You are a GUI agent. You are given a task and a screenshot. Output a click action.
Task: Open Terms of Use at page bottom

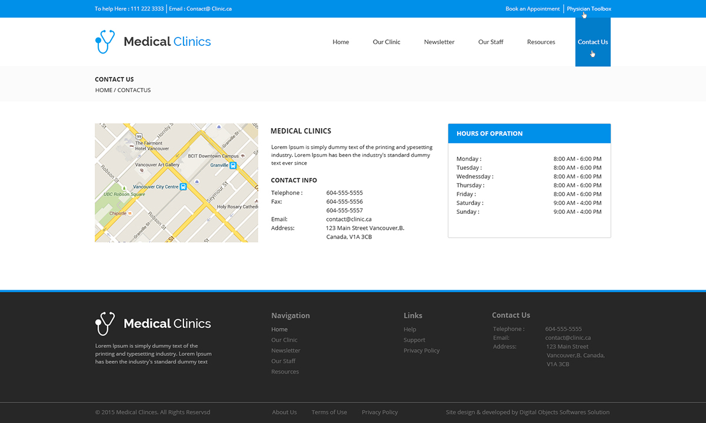click(x=329, y=412)
